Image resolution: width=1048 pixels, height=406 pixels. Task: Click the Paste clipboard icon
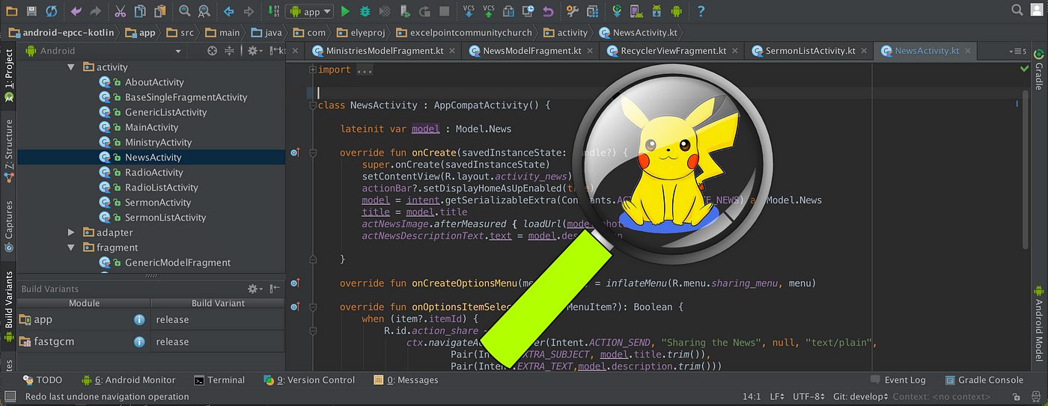159,11
